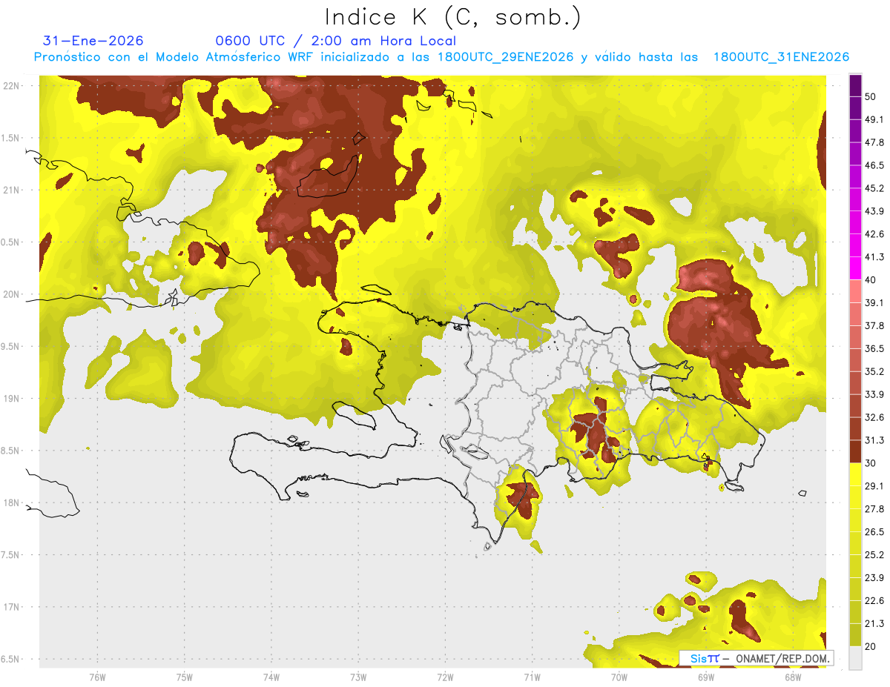This screenshot has width=890, height=687.
Task: Click the '37.8' color scale value
Action: [874, 325]
